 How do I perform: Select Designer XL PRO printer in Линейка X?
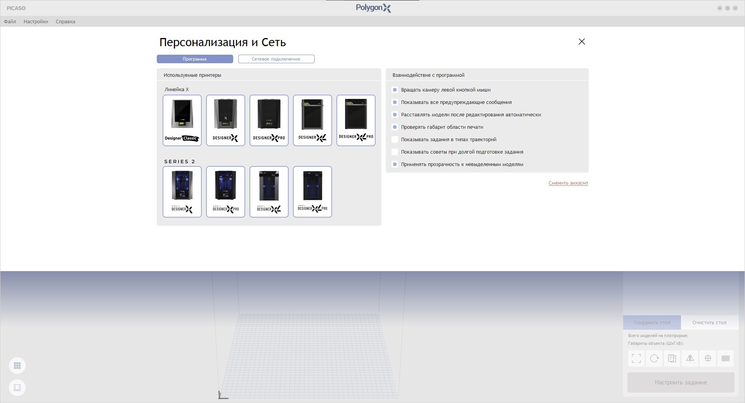click(x=356, y=120)
